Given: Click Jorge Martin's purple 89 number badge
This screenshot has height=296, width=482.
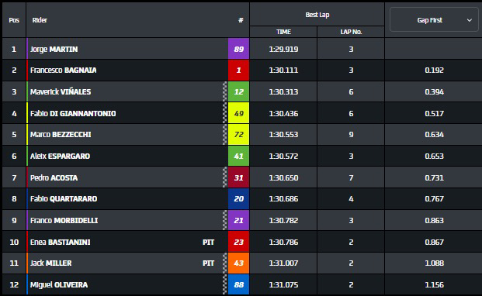Looking at the screenshot, I should pyautogui.click(x=238, y=49).
